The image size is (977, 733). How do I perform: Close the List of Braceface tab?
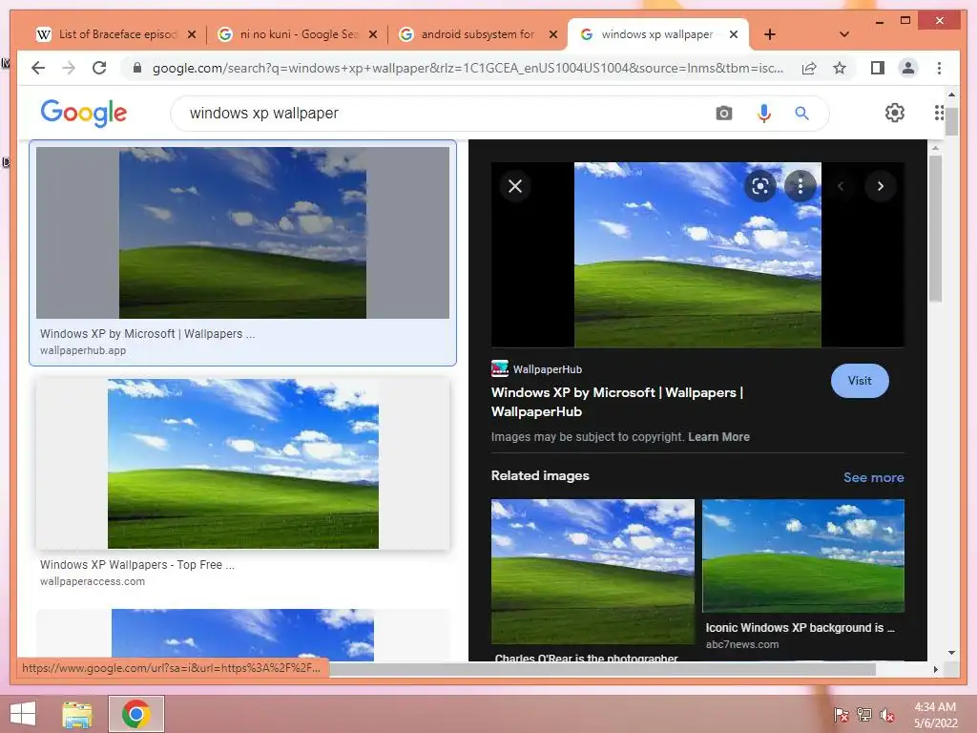click(x=192, y=34)
